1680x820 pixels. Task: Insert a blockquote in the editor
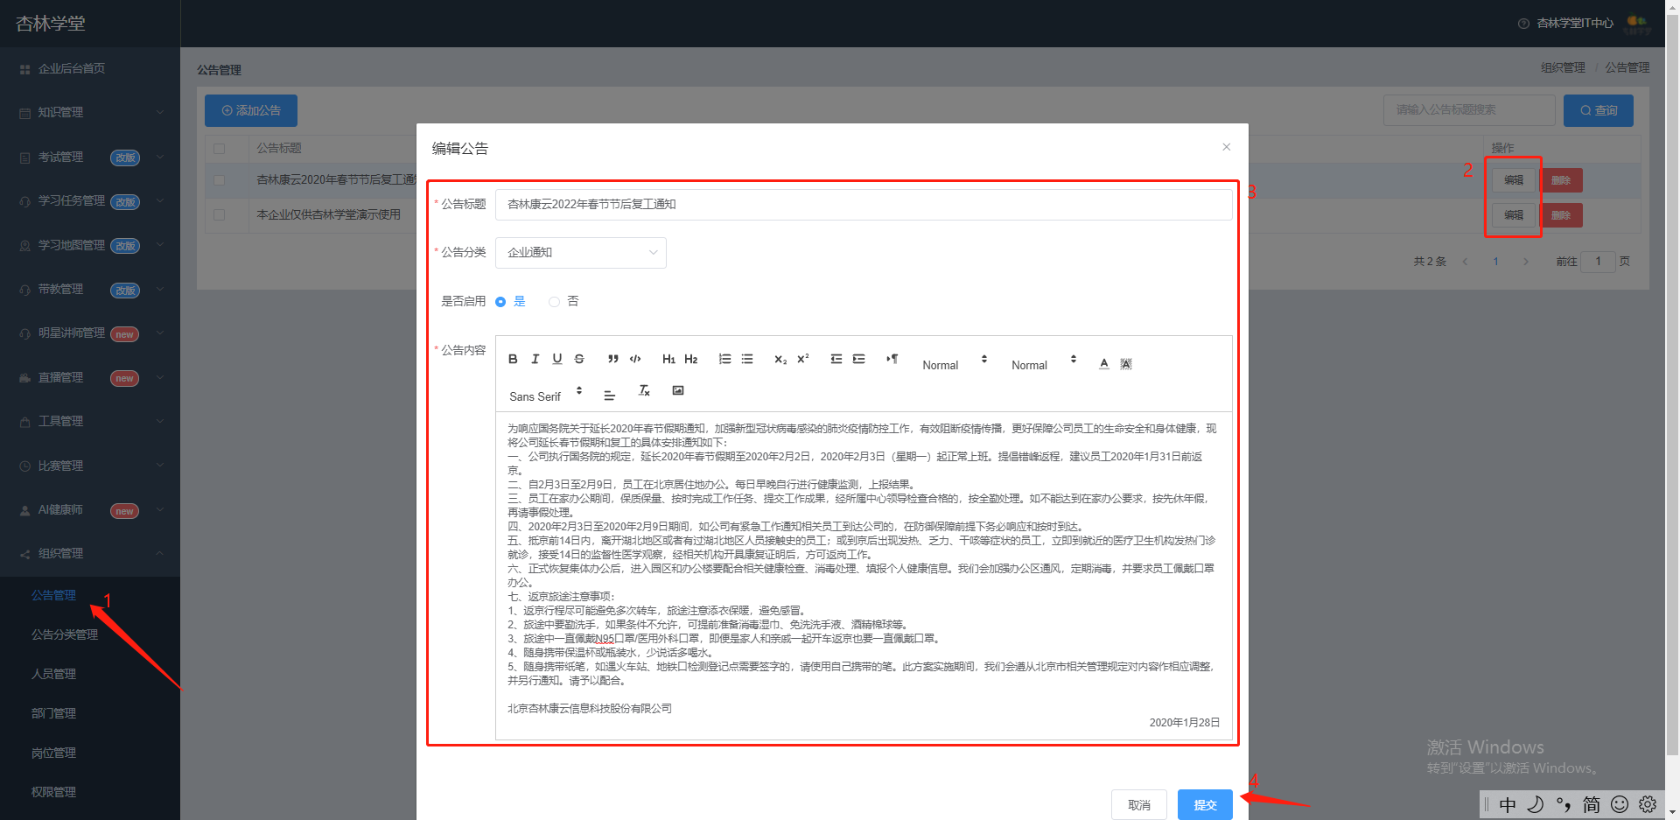613,359
